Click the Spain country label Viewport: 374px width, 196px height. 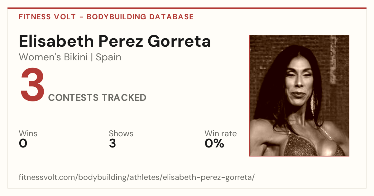(108, 57)
